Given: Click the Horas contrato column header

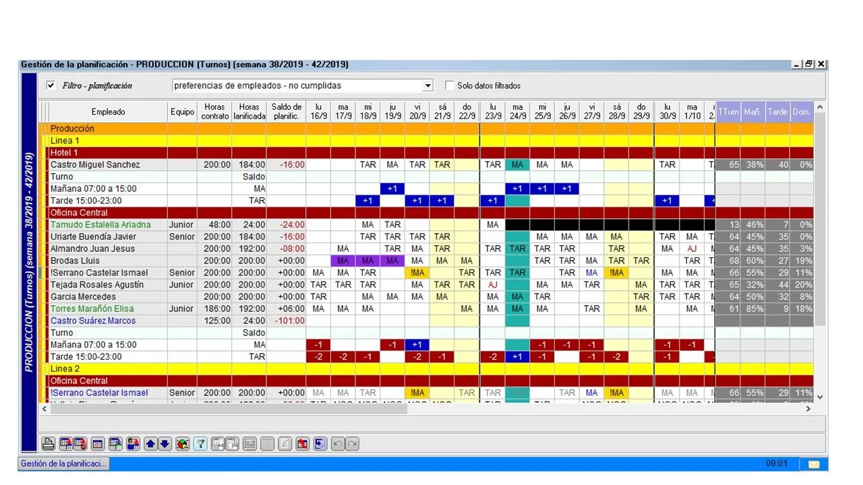Looking at the screenshot, I should coord(214,112).
